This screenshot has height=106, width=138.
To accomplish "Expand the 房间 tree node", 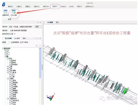I will coord(10,81).
